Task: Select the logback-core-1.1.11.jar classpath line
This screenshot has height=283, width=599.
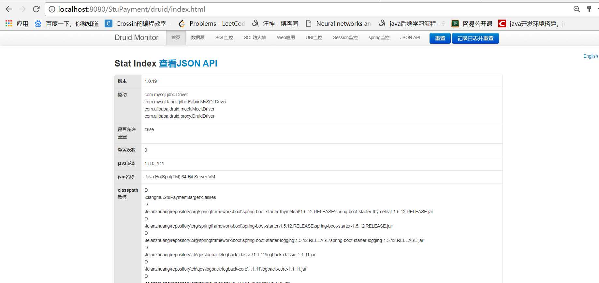Action: tap(226, 269)
